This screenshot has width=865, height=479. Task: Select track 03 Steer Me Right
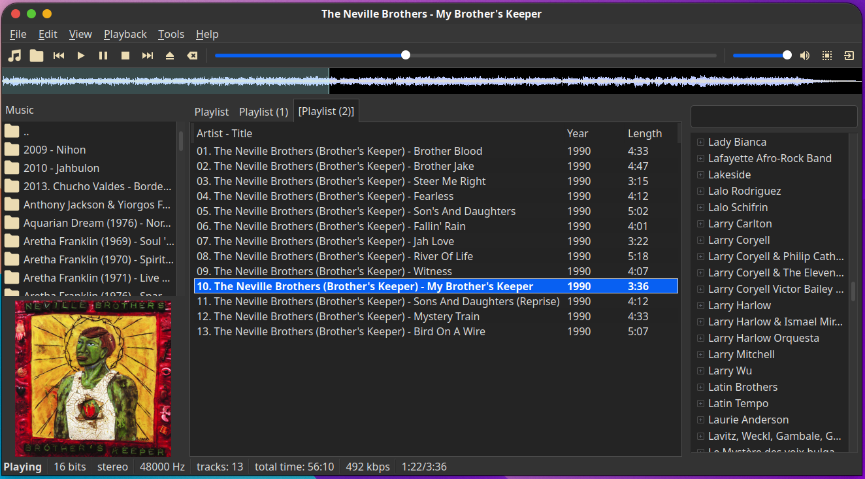[436, 181]
